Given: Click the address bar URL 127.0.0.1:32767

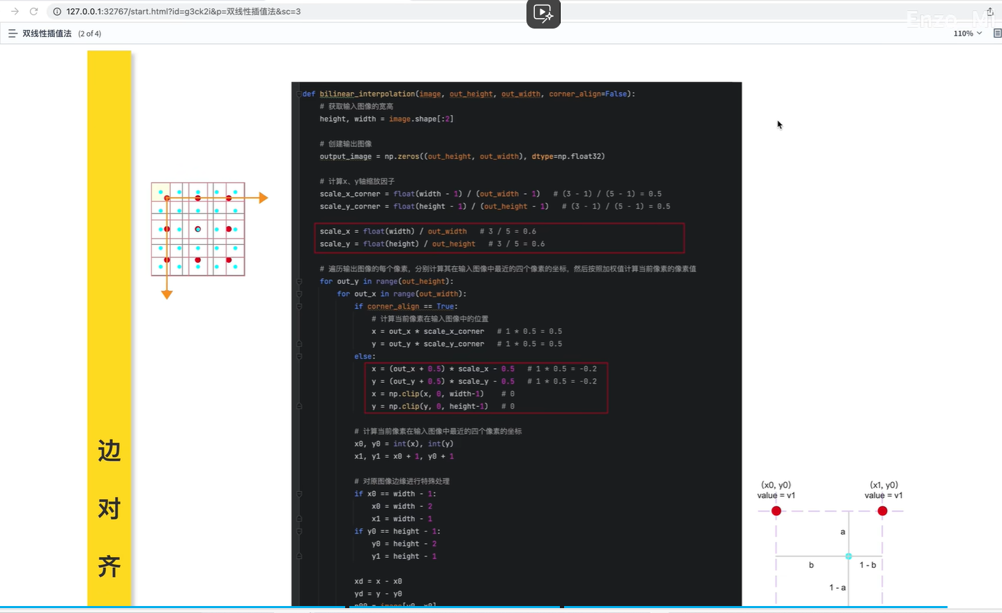Looking at the screenshot, I should tap(183, 11).
